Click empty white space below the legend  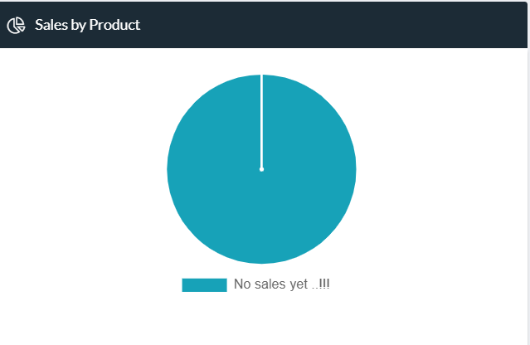coord(261,319)
